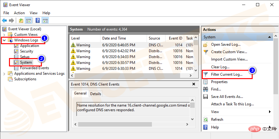This screenshot has width=279, height=139.
Task: Click Clear Log action
Action: pos(220,67)
